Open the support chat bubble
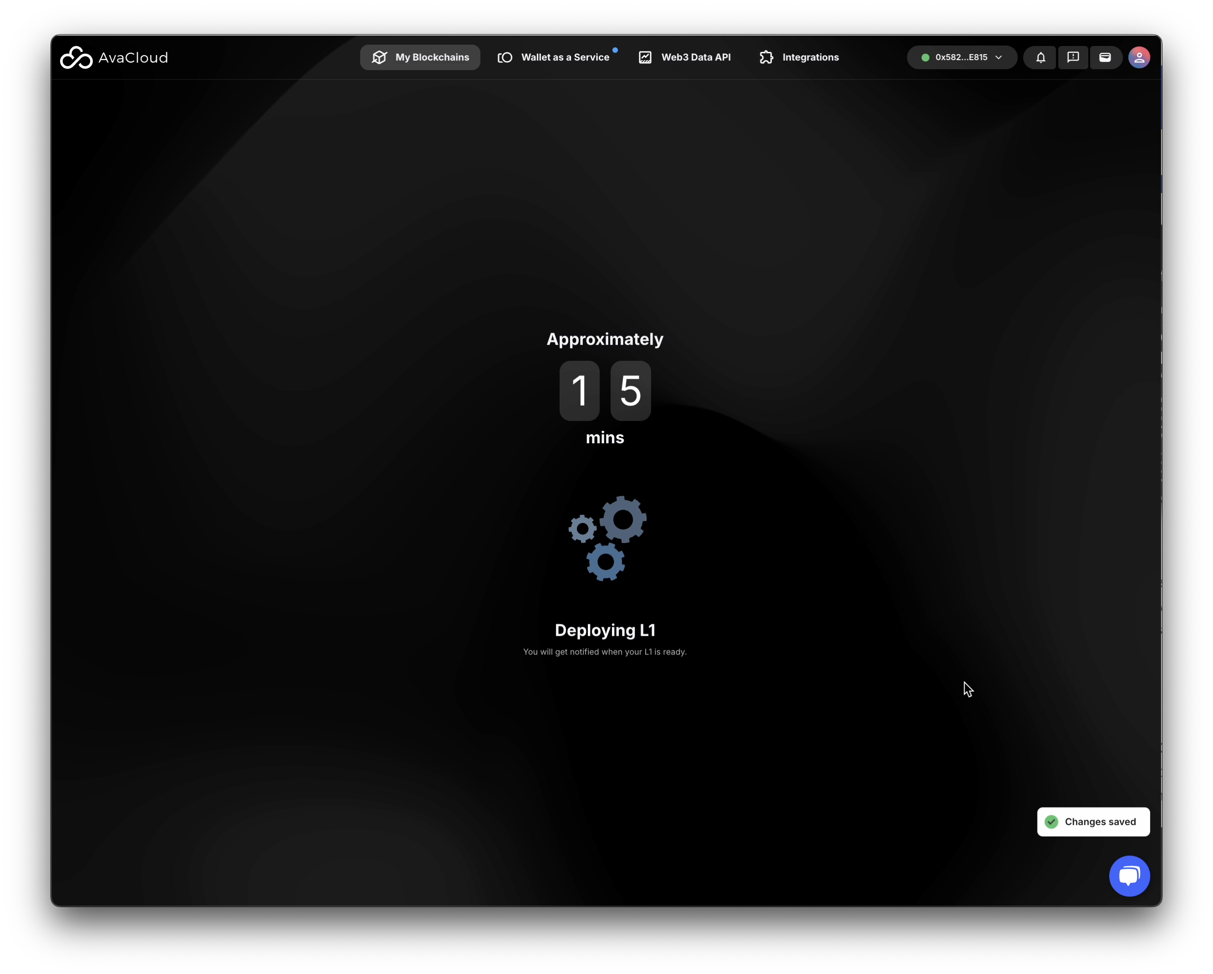 pos(1129,876)
